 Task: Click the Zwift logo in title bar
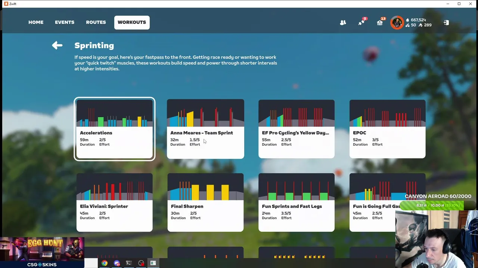[6, 4]
